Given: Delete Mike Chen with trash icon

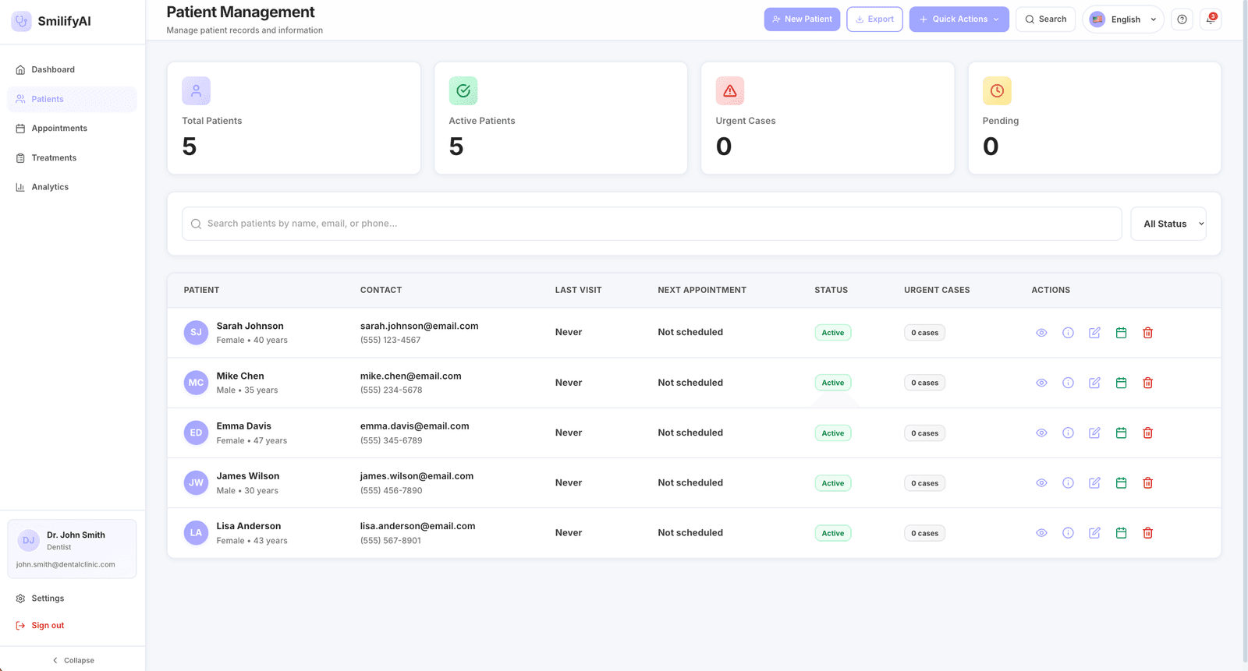Looking at the screenshot, I should (x=1147, y=383).
